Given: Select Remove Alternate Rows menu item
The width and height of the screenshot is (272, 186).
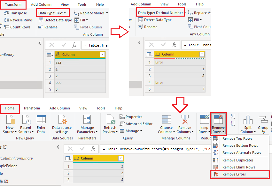Looking at the screenshot, I should [x=240, y=153].
